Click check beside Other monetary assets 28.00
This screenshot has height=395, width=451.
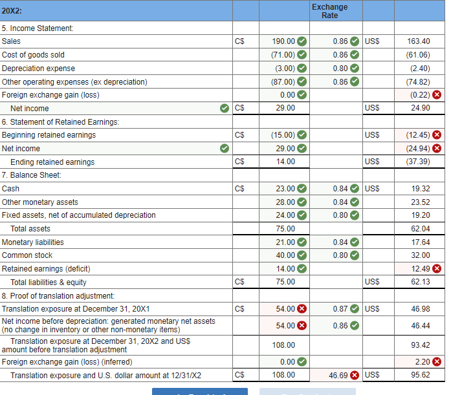(302, 202)
